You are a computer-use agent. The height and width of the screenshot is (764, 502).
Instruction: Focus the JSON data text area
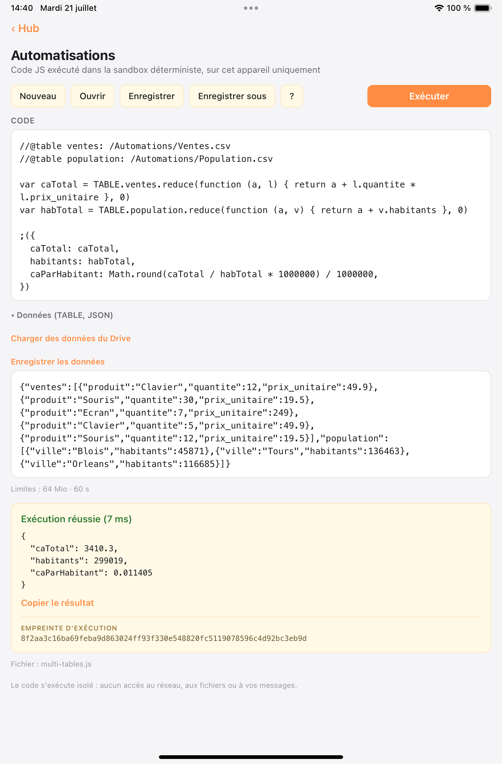pos(251,424)
